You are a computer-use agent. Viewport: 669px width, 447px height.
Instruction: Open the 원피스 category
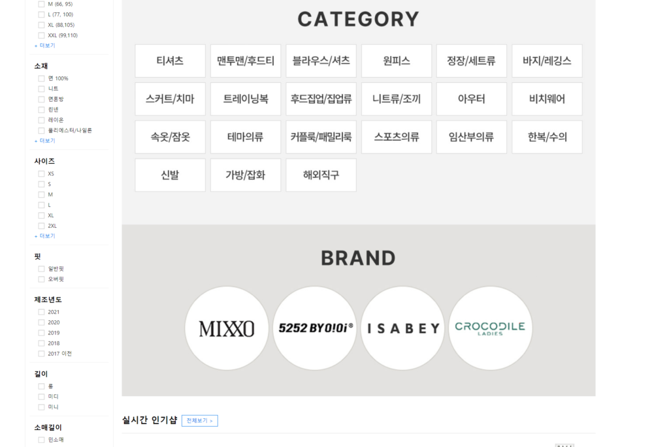click(x=396, y=61)
